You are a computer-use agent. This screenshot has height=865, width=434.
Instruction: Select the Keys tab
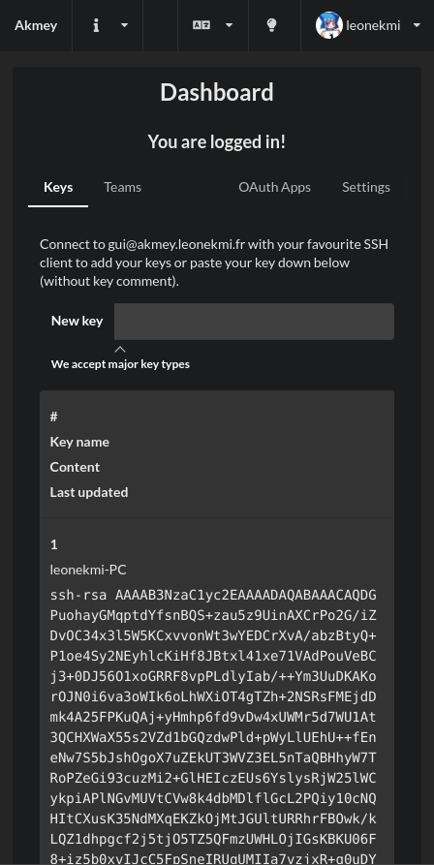[58, 188]
